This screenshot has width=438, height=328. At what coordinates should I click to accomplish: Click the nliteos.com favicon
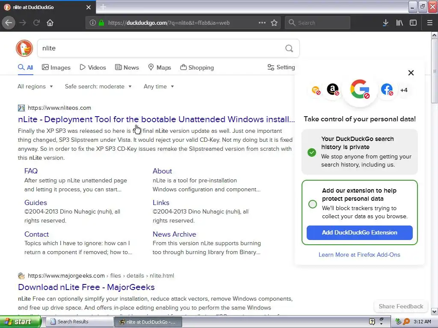pos(21,108)
